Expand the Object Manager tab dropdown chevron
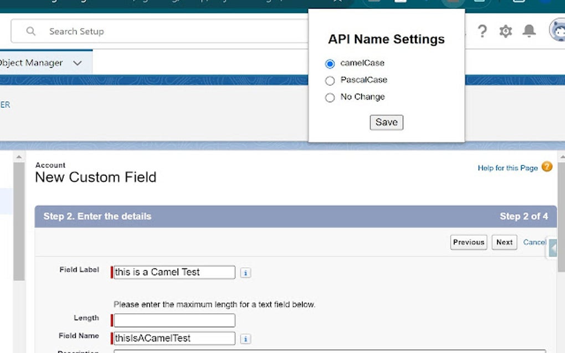This screenshot has width=565, height=353. tap(78, 63)
